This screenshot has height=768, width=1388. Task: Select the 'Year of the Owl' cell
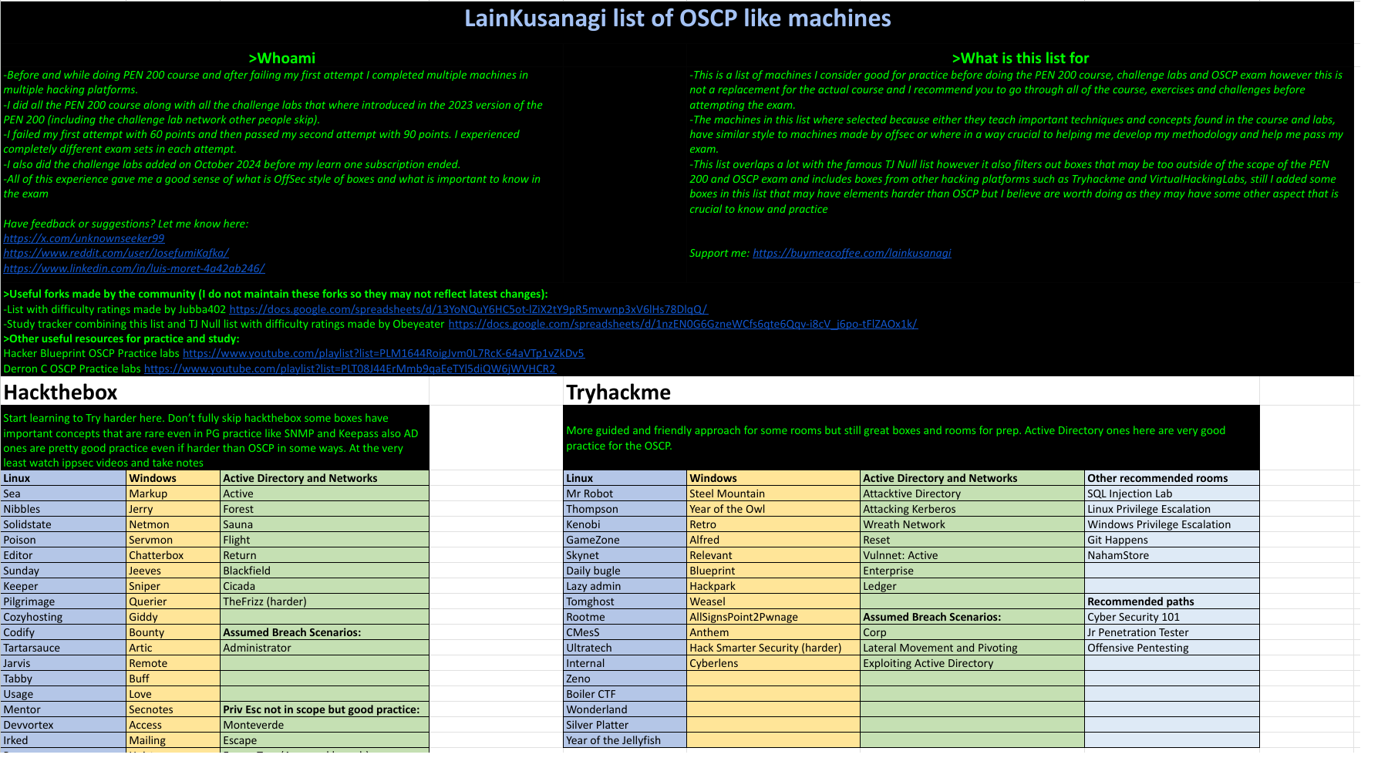point(773,509)
